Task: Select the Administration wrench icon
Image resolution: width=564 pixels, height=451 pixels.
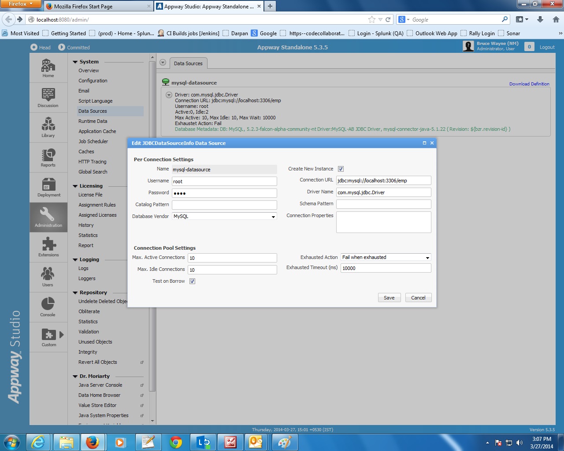Action: coord(47,214)
